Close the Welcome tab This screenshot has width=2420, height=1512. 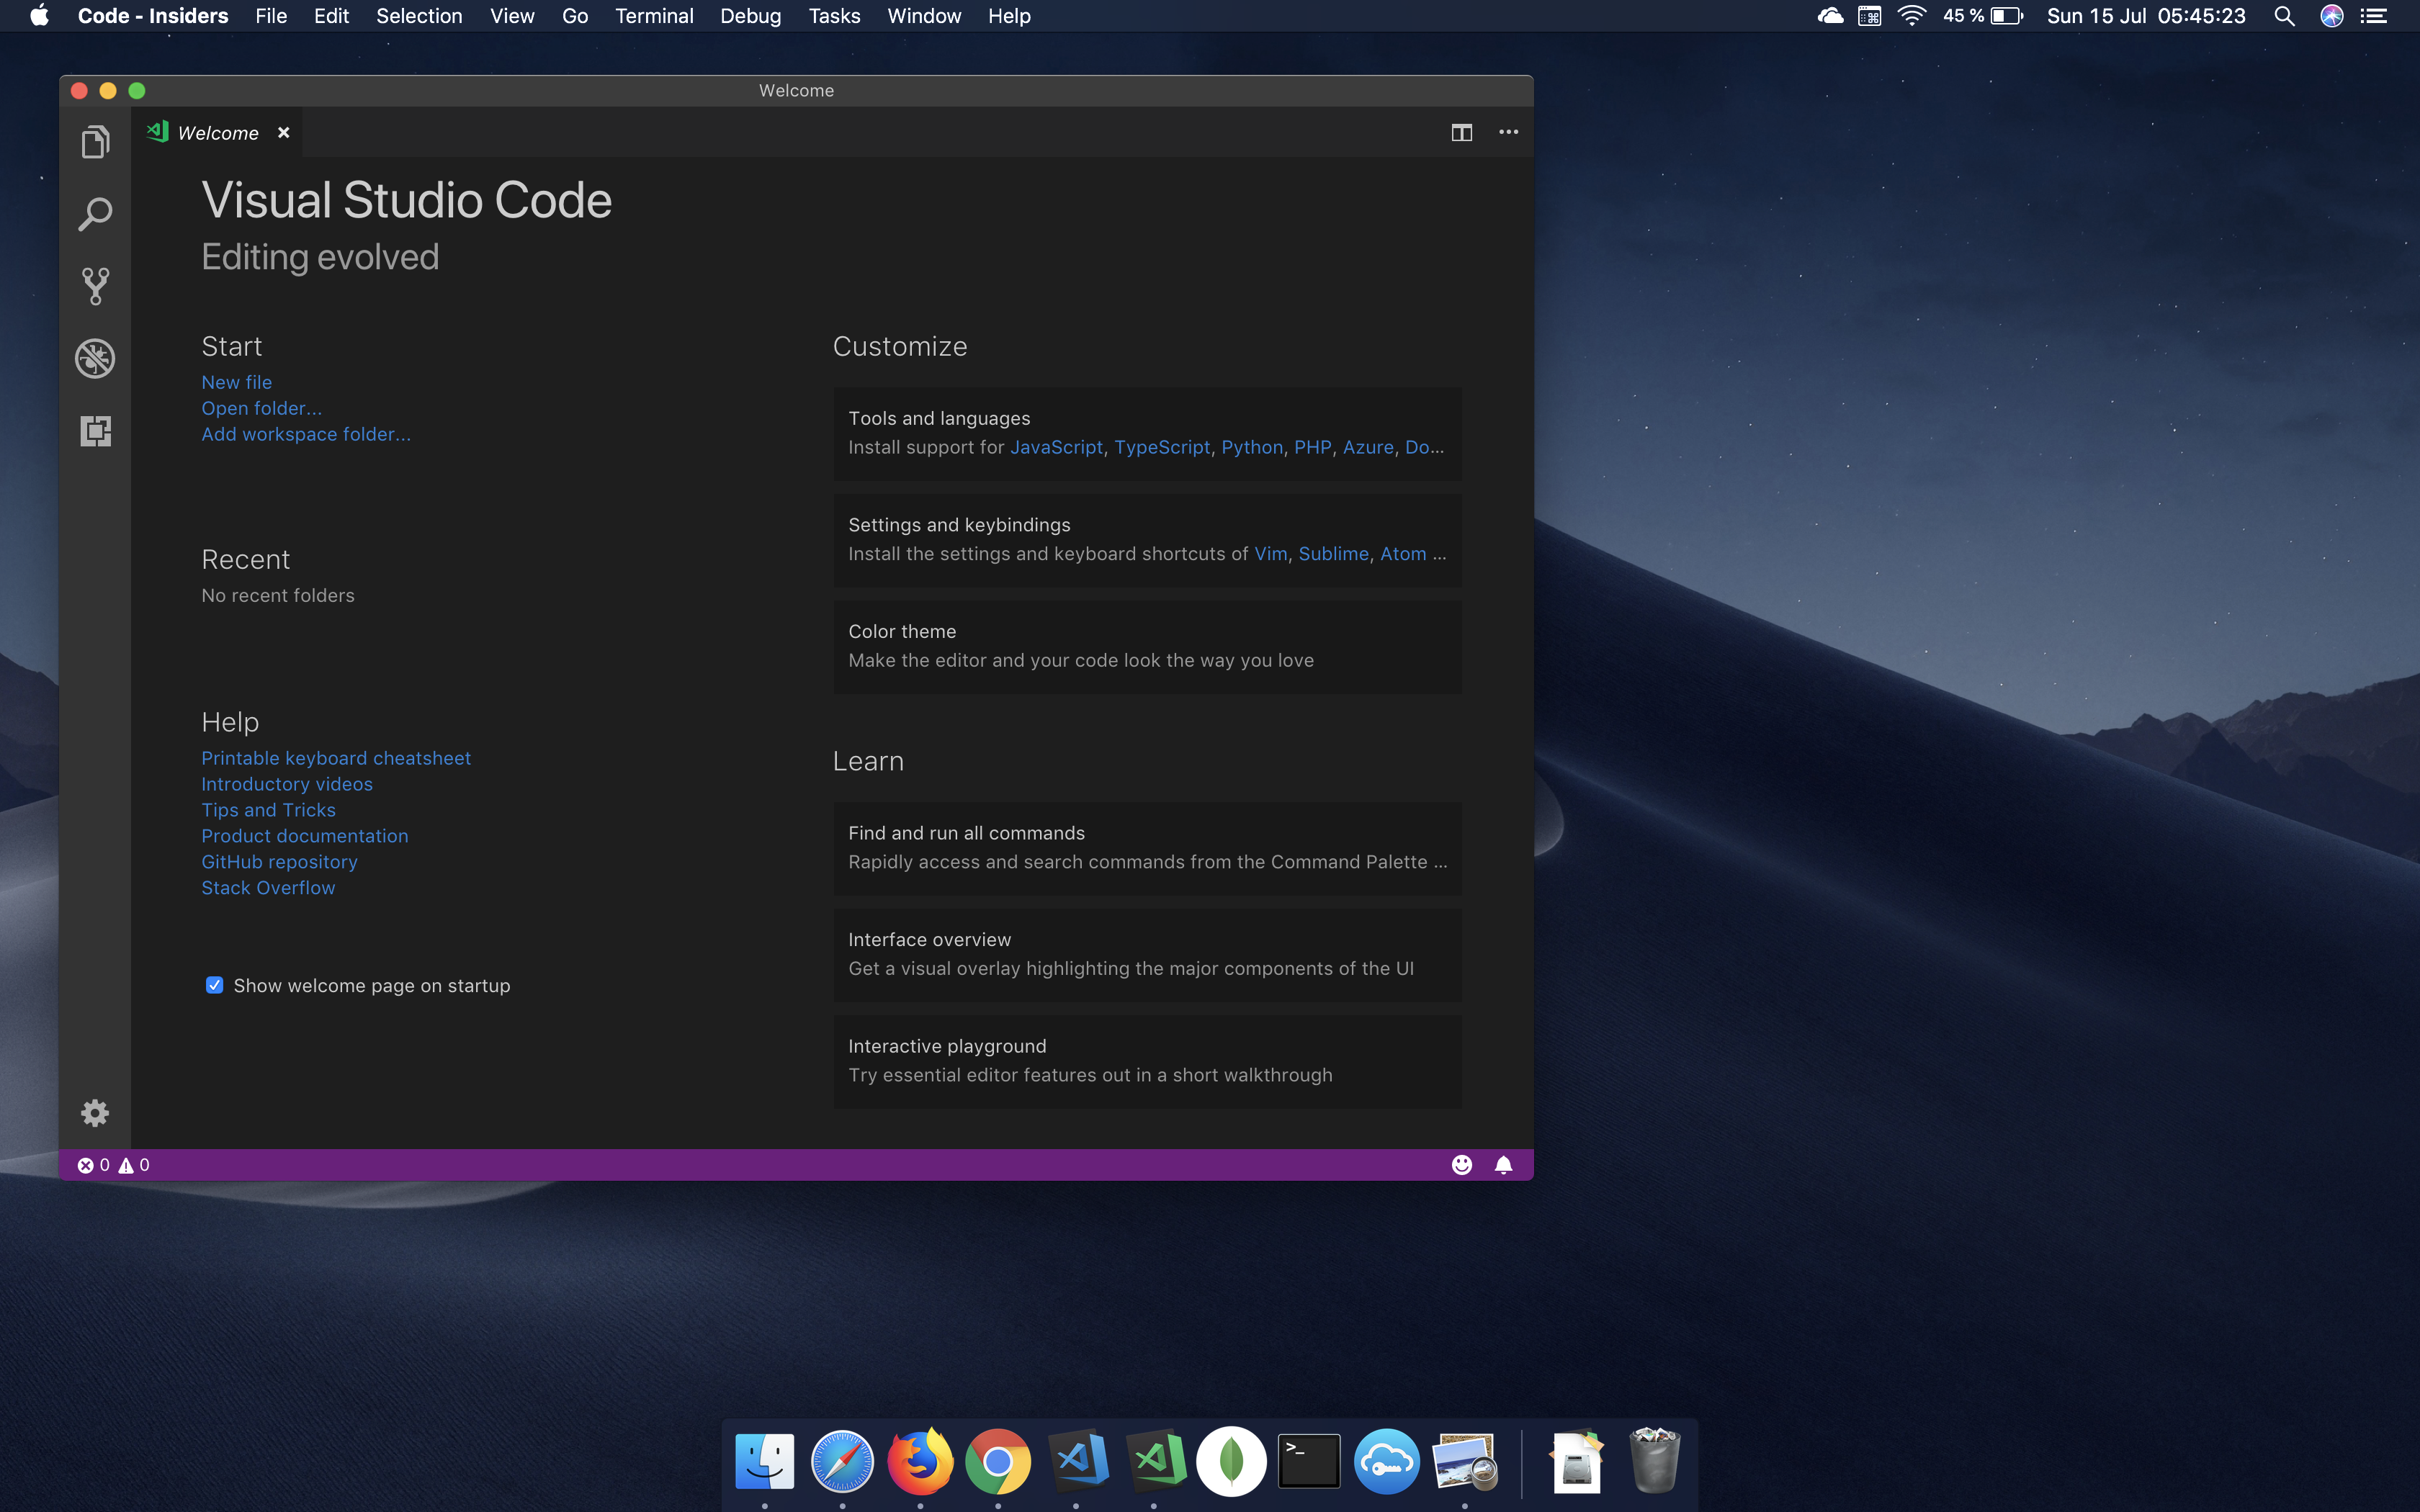[284, 132]
